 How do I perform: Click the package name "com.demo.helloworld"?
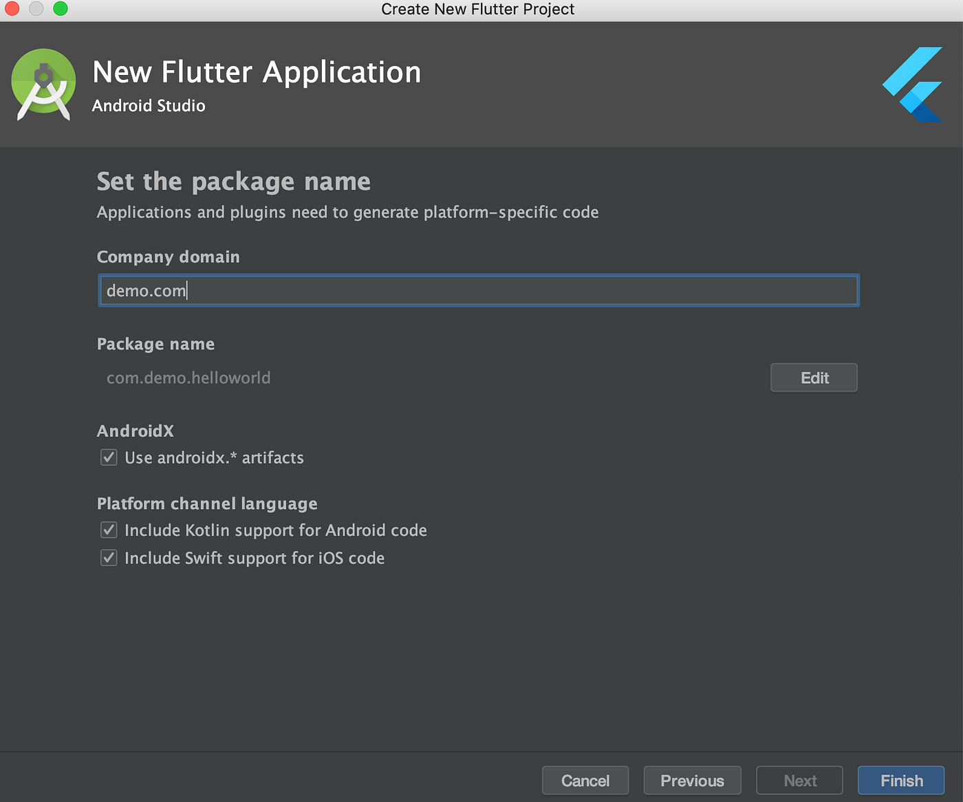(x=188, y=377)
